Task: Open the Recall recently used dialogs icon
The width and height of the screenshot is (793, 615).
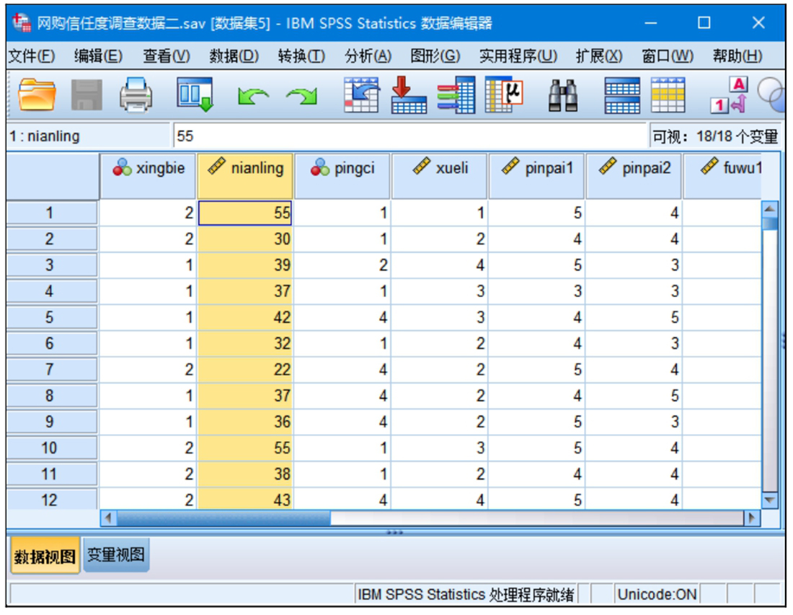Action: tap(195, 96)
